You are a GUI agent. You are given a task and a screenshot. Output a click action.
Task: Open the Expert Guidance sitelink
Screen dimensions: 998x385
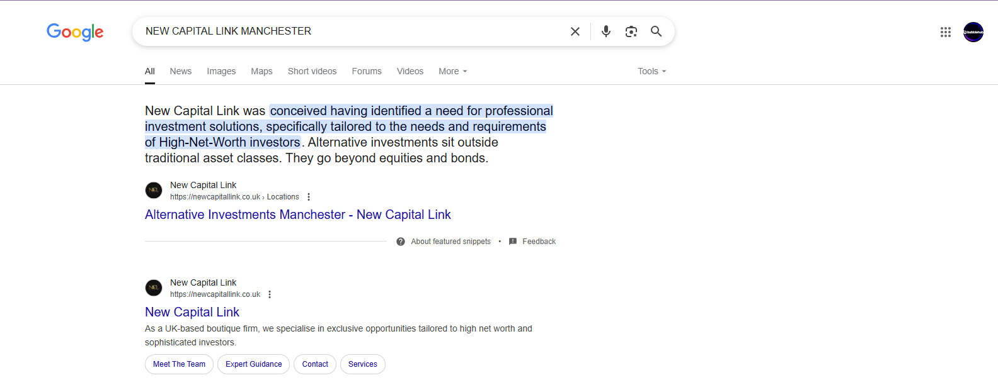254,364
